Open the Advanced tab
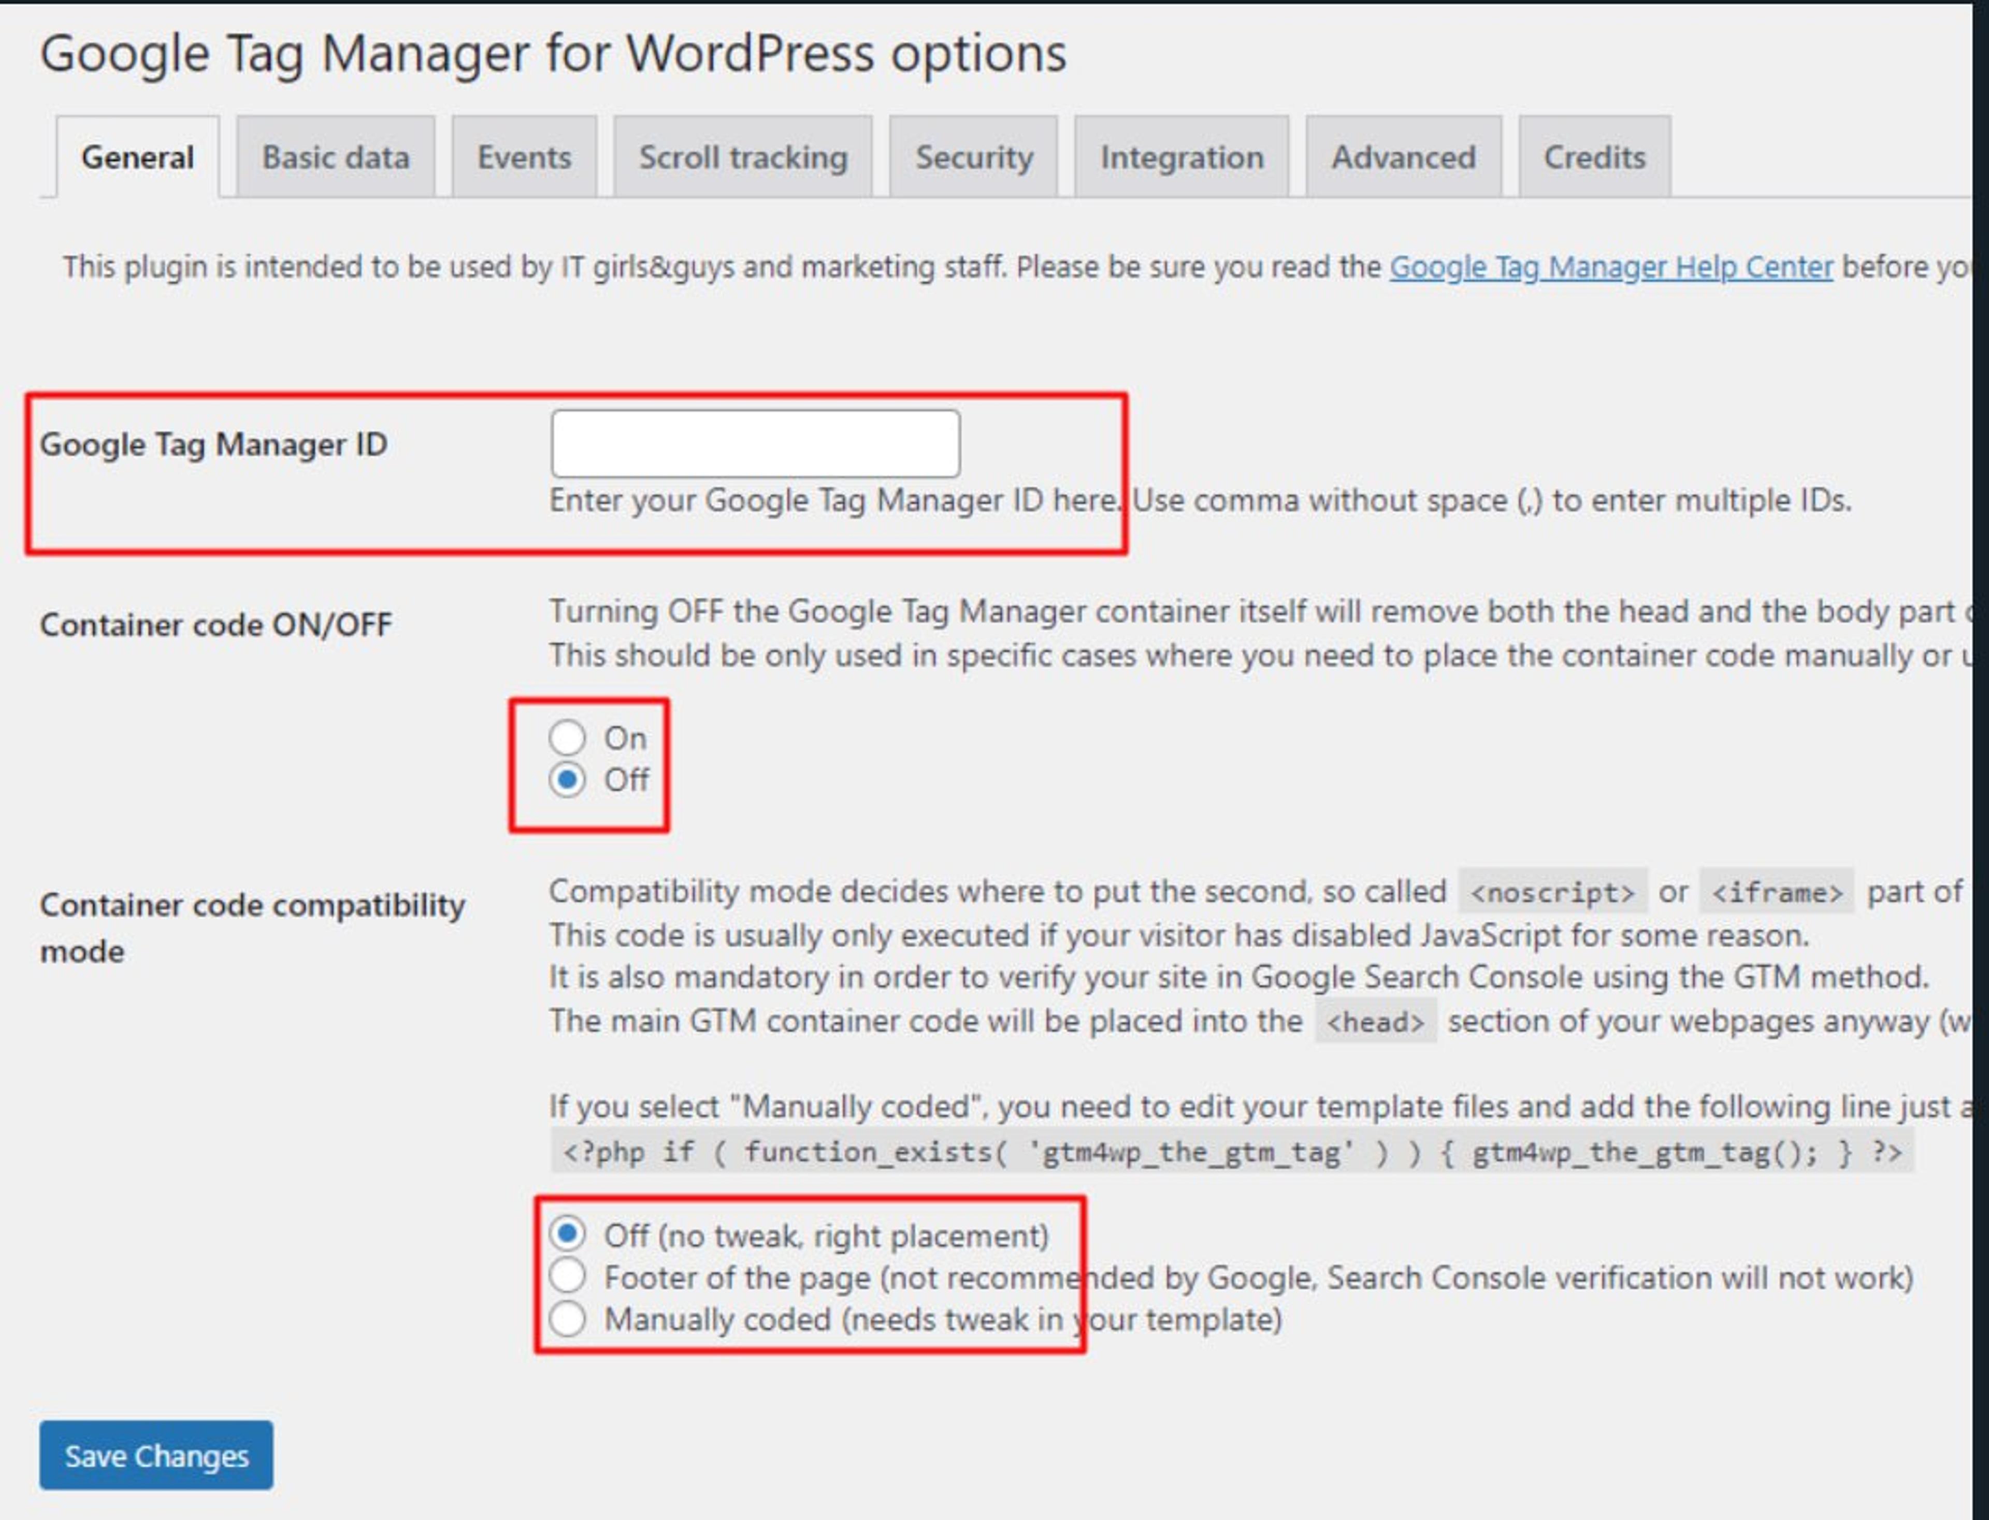The image size is (1989, 1520). [1404, 156]
